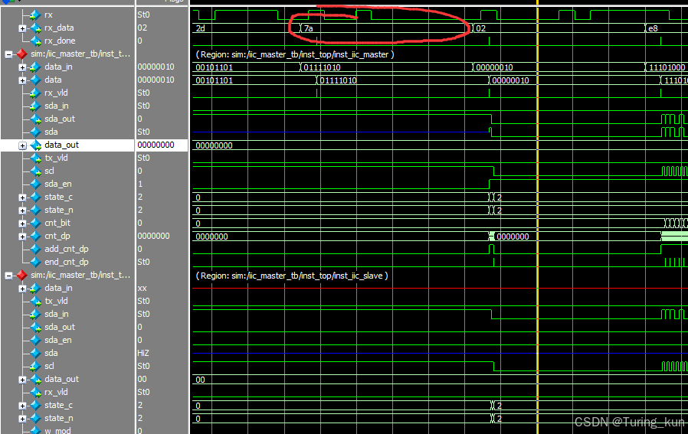Image resolution: width=688 pixels, height=434 pixels.
Task: Click the slave region sda_out signal icon
Action: coord(35,328)
